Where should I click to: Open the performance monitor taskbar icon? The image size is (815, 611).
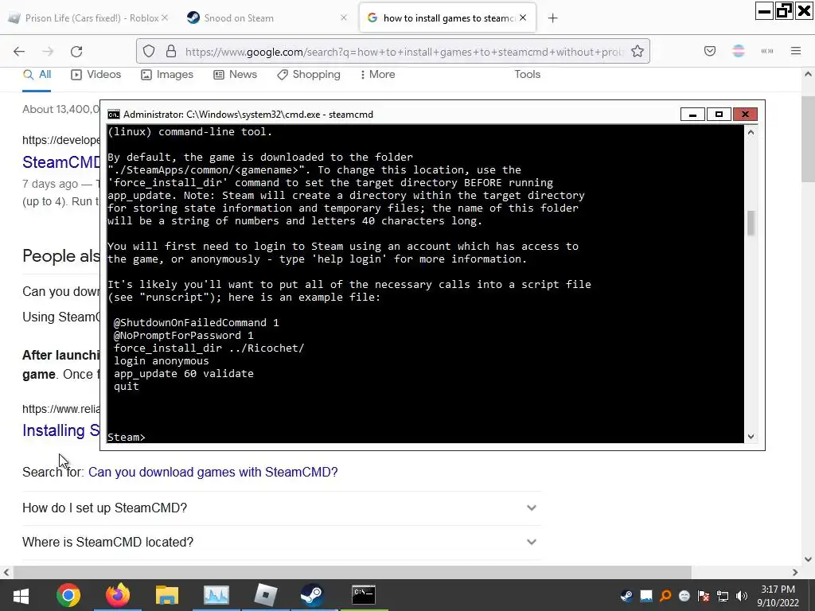[x=216, y=595]
